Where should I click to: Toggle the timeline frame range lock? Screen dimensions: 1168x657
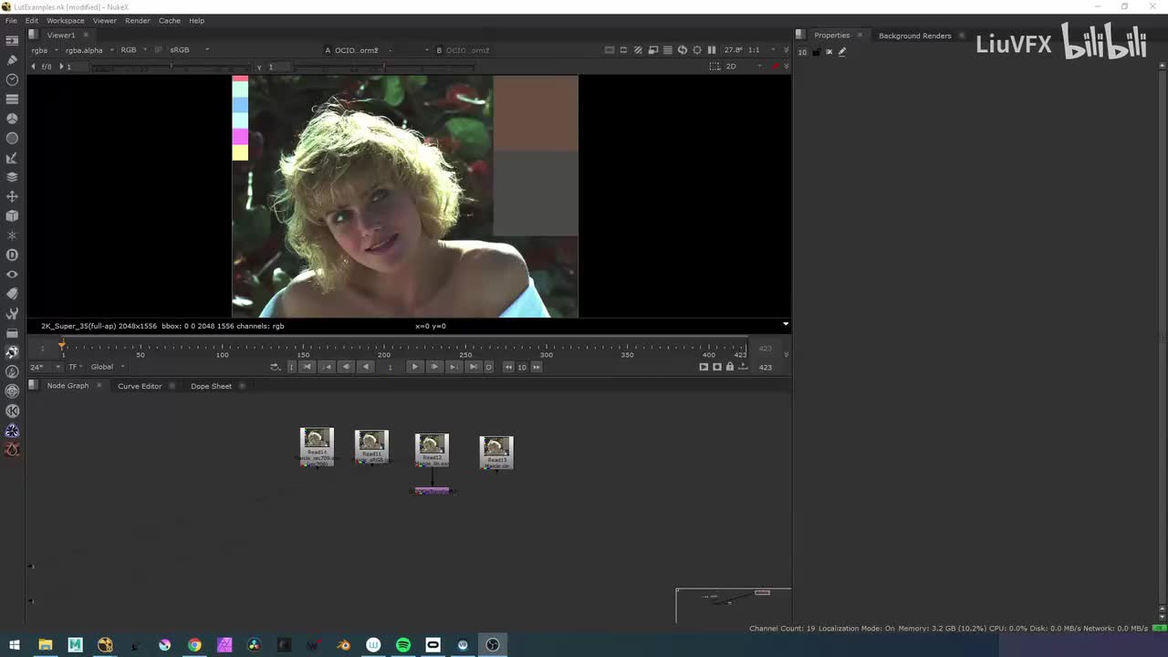tap(730, 367)
